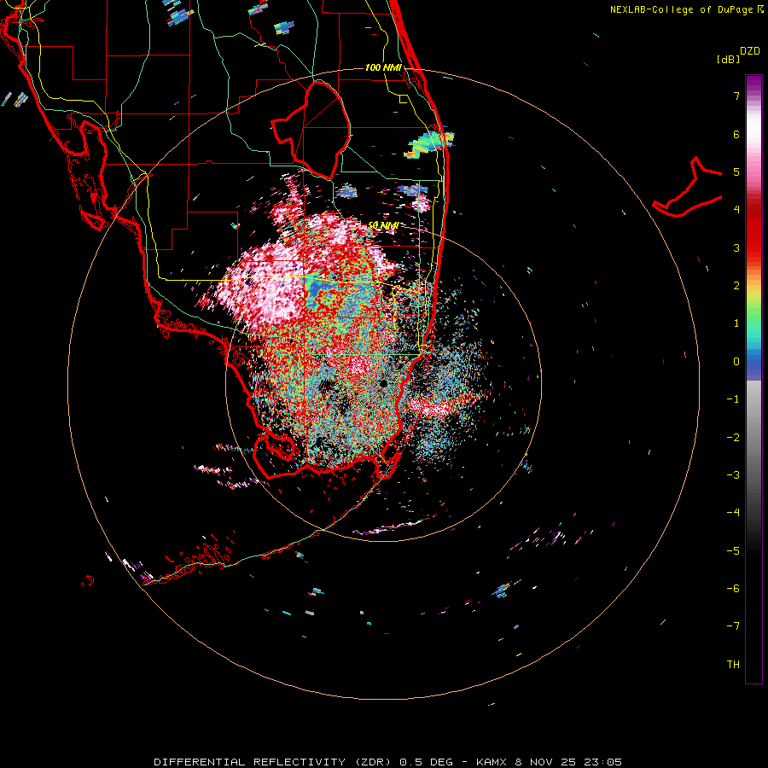768x768 pixels.
Task: Click the 100 NMI range ring label
Action: click(x=383, y=67)
